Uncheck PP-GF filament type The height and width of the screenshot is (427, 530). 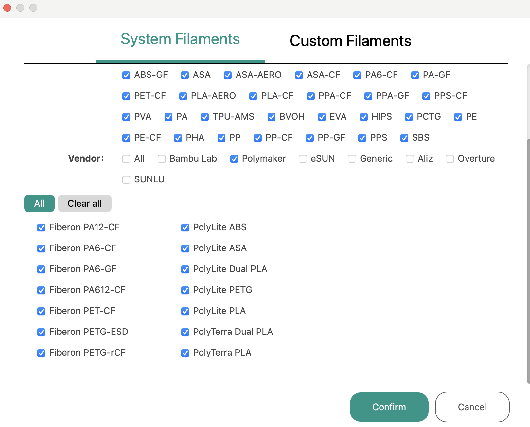tap(310, 138)
